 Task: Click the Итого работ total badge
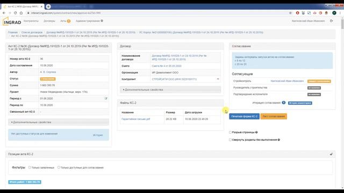[x=25, y=182]
